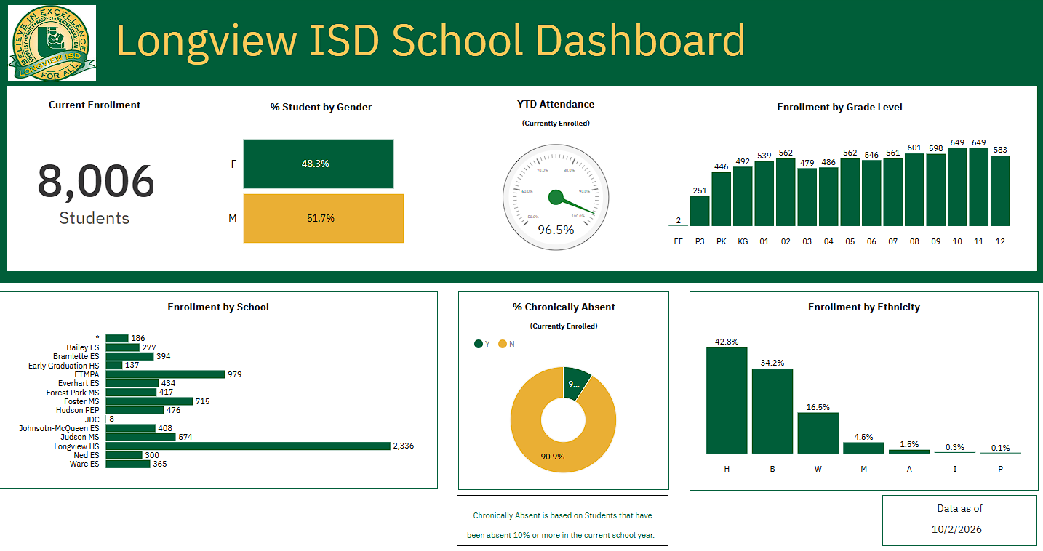
Task: Click the Enrollment by Ethnicity title
Action: 864,307
